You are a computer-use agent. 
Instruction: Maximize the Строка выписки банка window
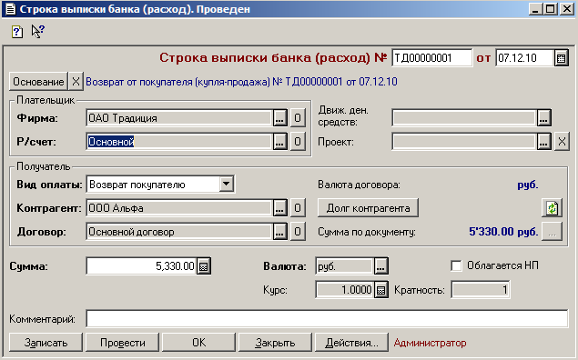pos(551,9)
